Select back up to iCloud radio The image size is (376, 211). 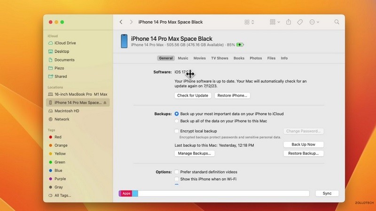tap(177, 114)
